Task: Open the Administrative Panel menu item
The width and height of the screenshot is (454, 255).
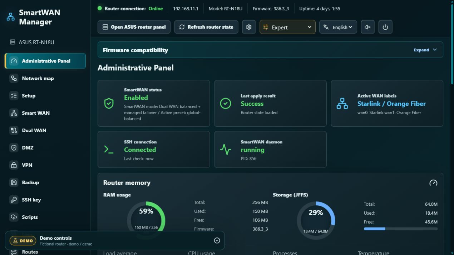Action: [45, 61]
